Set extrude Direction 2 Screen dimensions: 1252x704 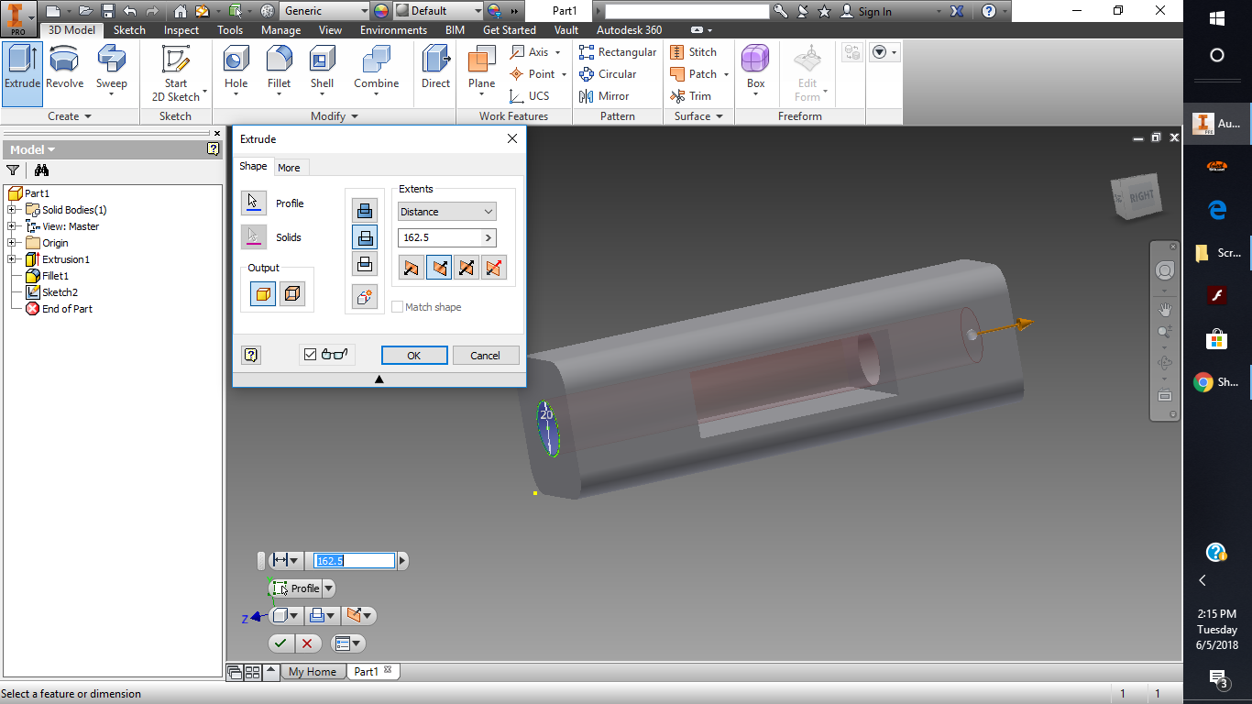[439, 268]
